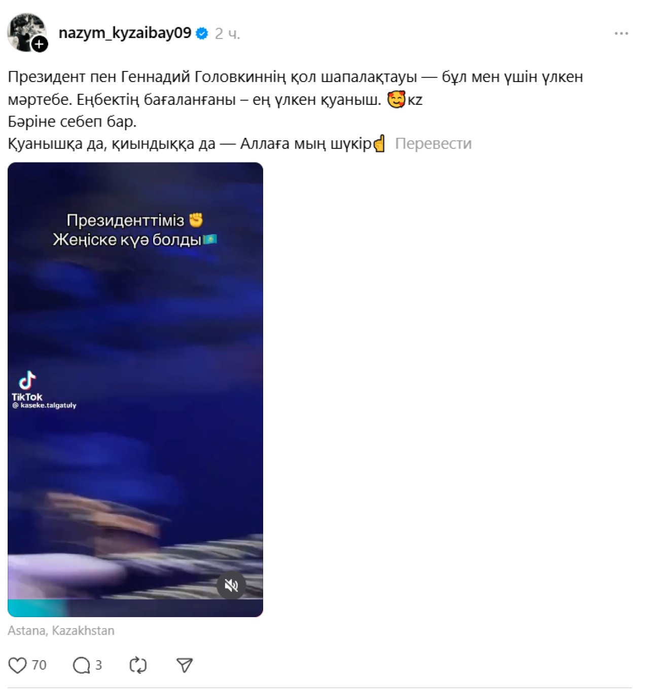Image resolution: width=649 pixels, height=689 pixels.
Task: Repost using the circular arrows icon
Action: tap(138, 665)
